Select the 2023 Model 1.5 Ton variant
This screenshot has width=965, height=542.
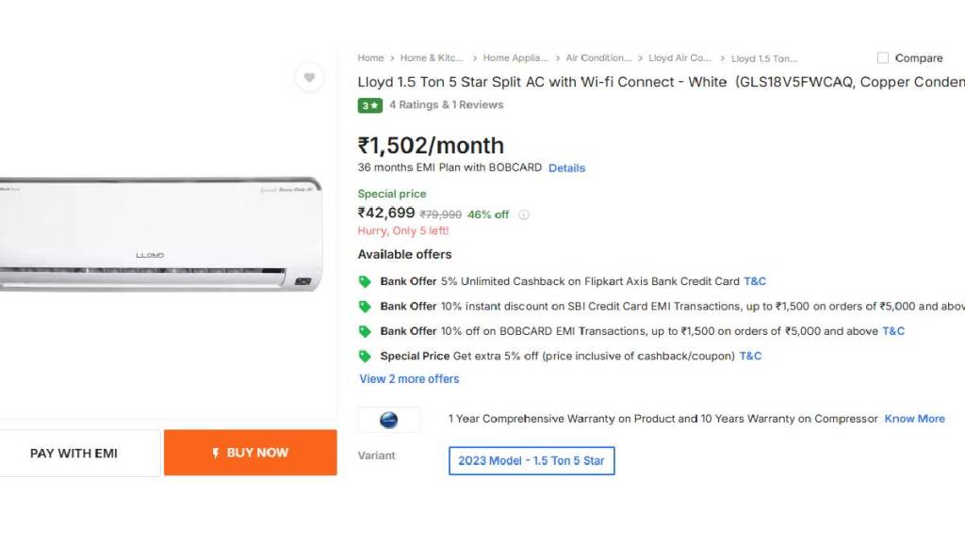[532, 461]
